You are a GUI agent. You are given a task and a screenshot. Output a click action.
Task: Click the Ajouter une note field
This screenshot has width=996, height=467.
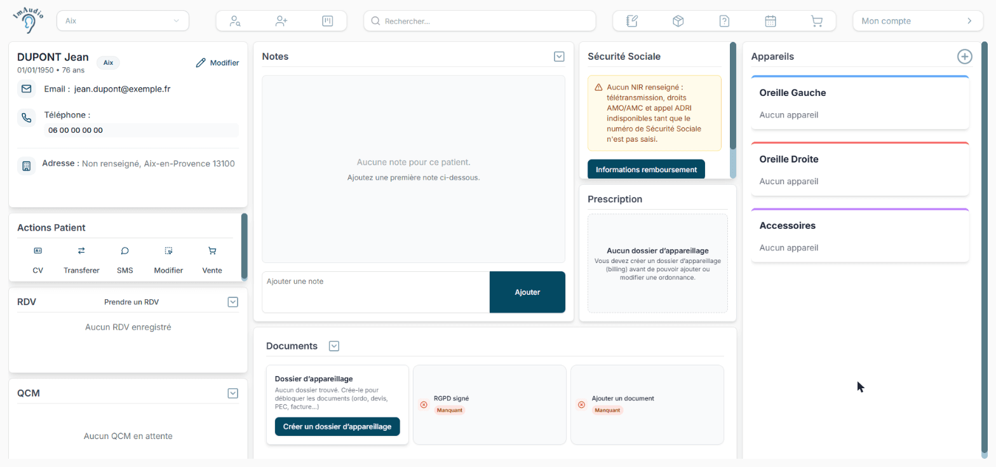(375, 292)
